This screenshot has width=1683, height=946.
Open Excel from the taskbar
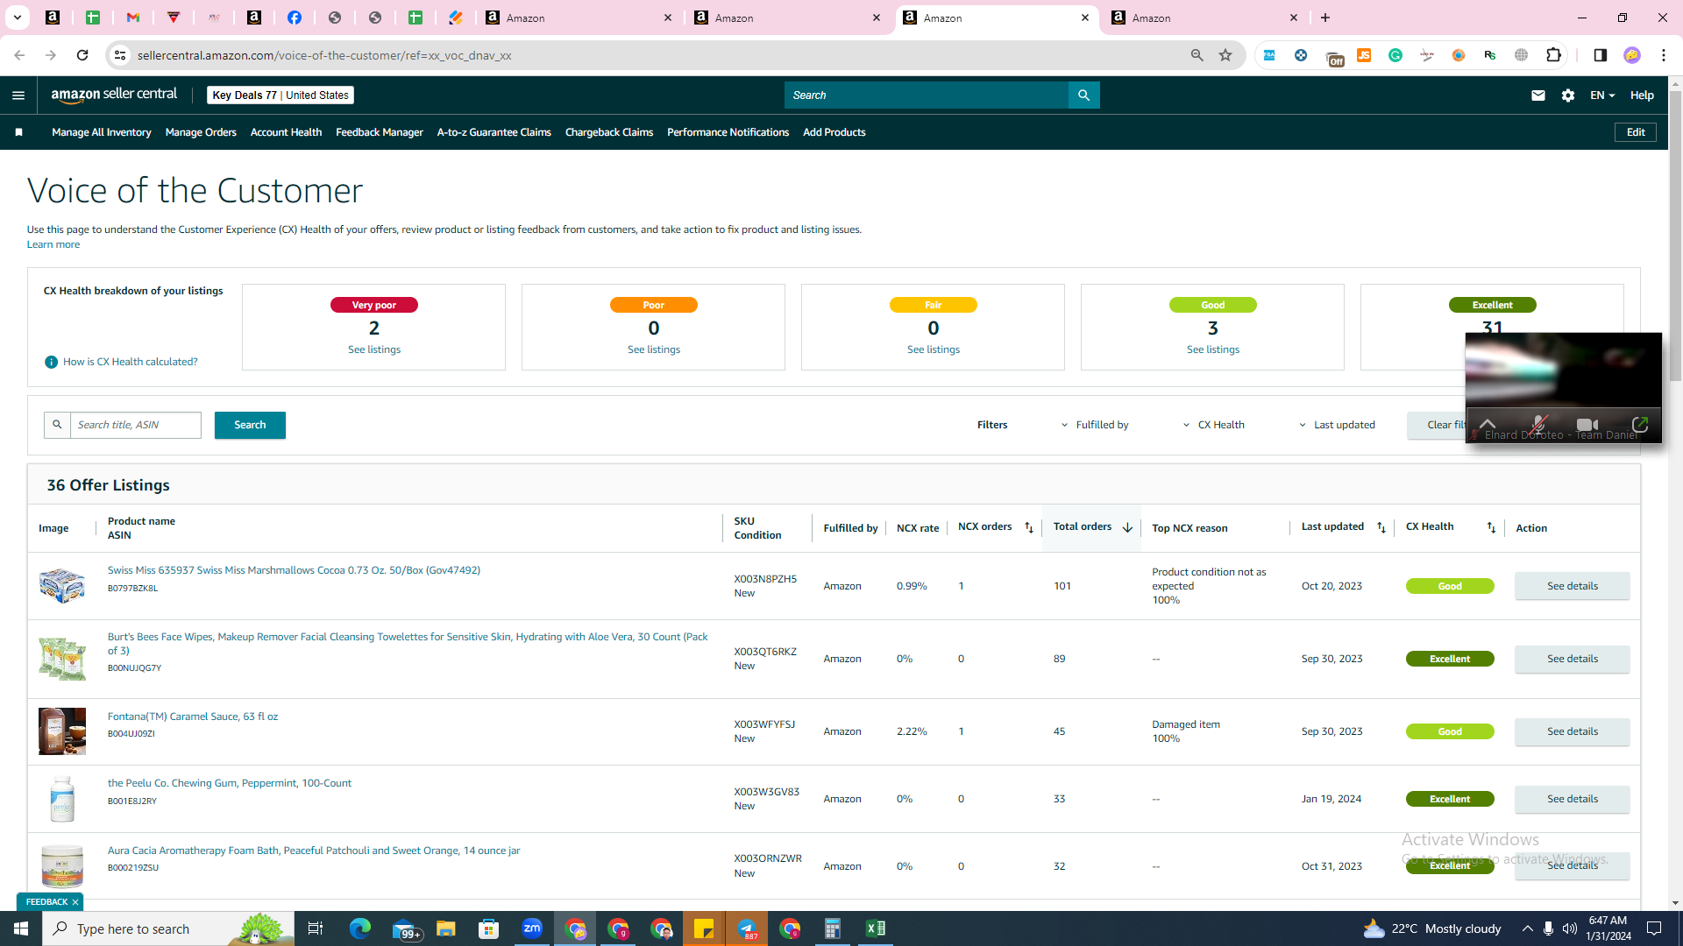pos(875,928)
